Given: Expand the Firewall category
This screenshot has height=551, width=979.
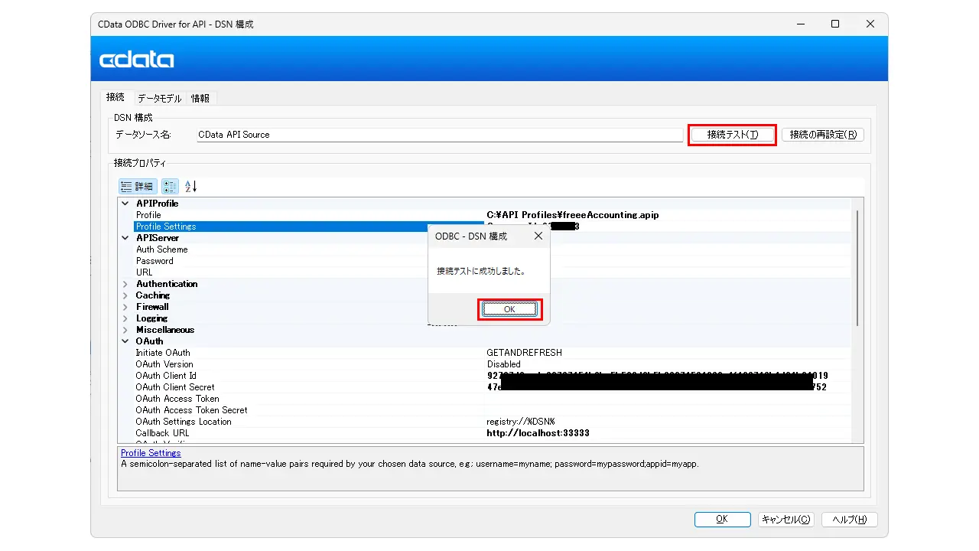Looking at the screenshot, I should (125, 307).
